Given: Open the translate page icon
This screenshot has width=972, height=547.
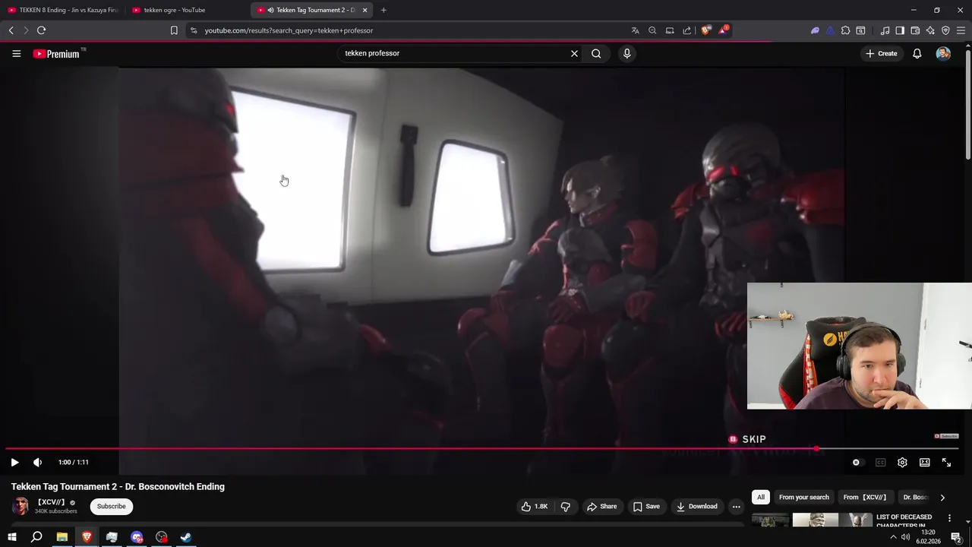Looking at the screenshot, I should click(x=635, y=30).
